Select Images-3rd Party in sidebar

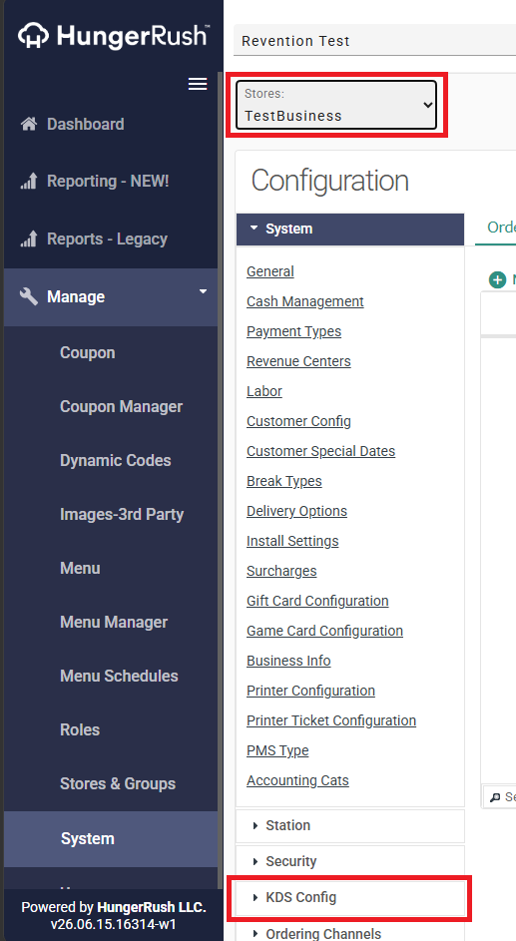tap(122, 514)
